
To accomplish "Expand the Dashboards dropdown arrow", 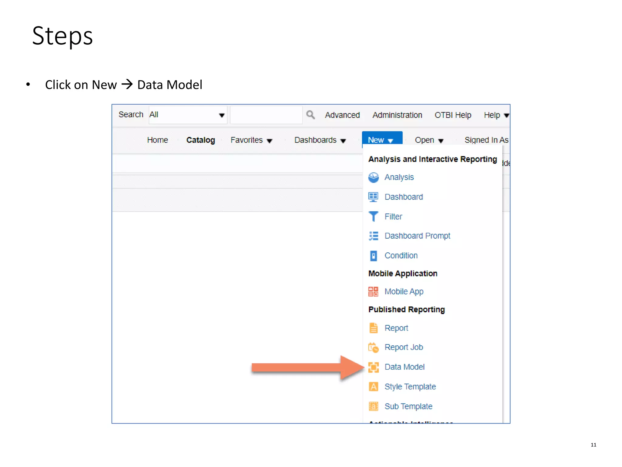I will click(x=343, y=141).
